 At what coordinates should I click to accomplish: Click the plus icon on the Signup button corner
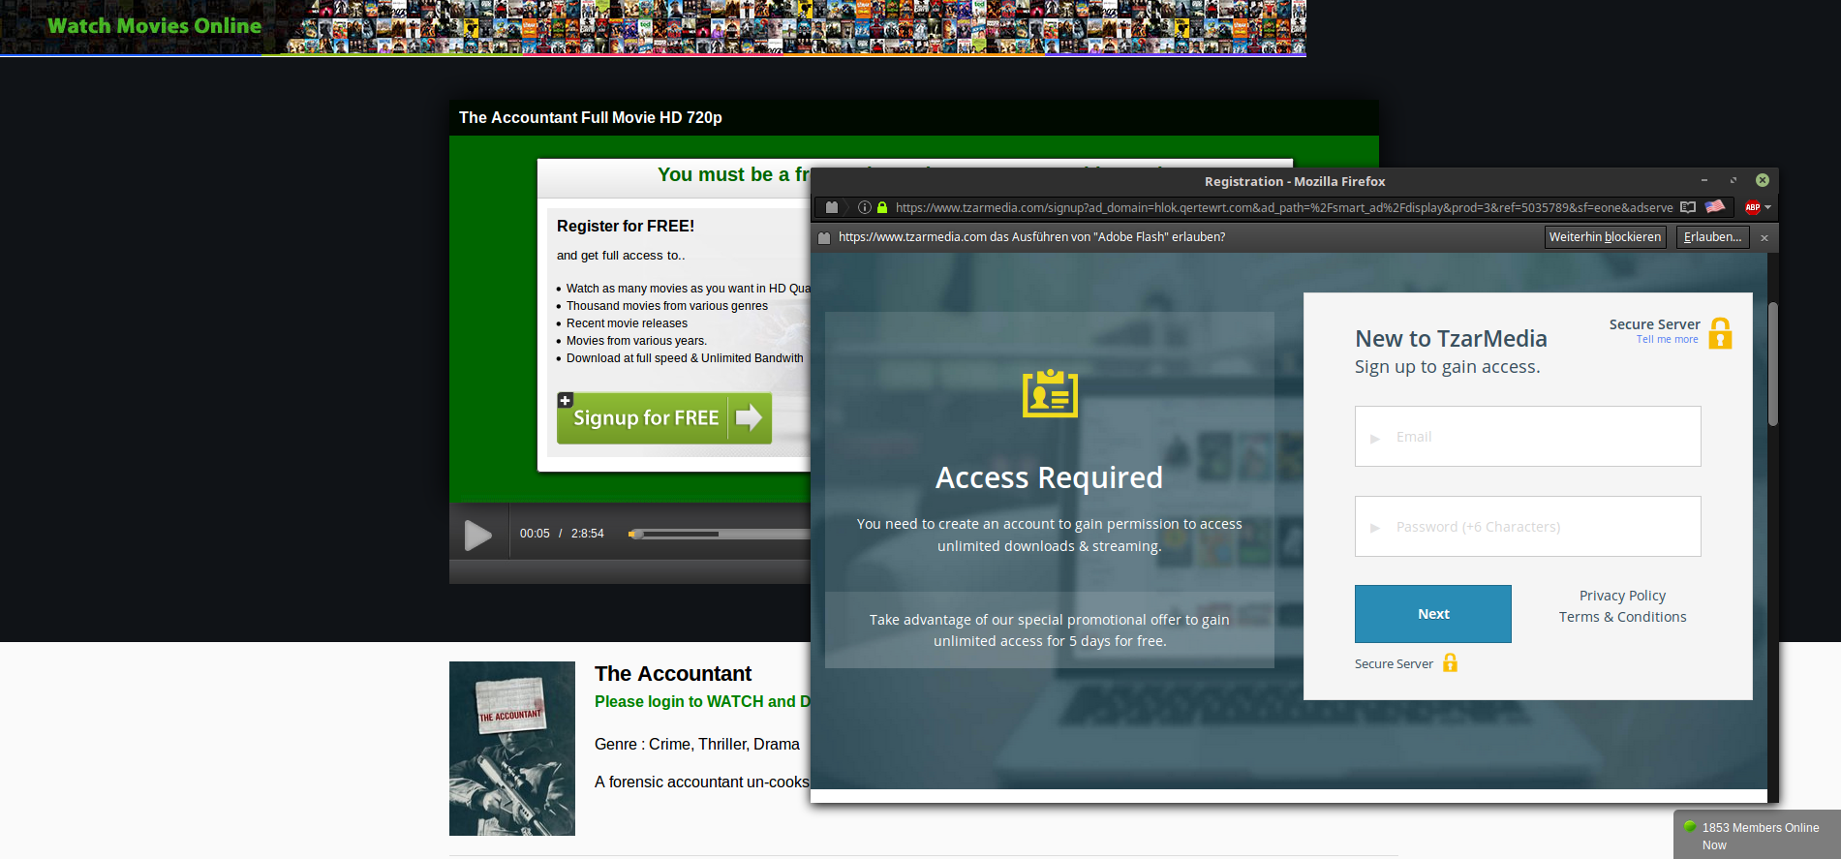566,400
